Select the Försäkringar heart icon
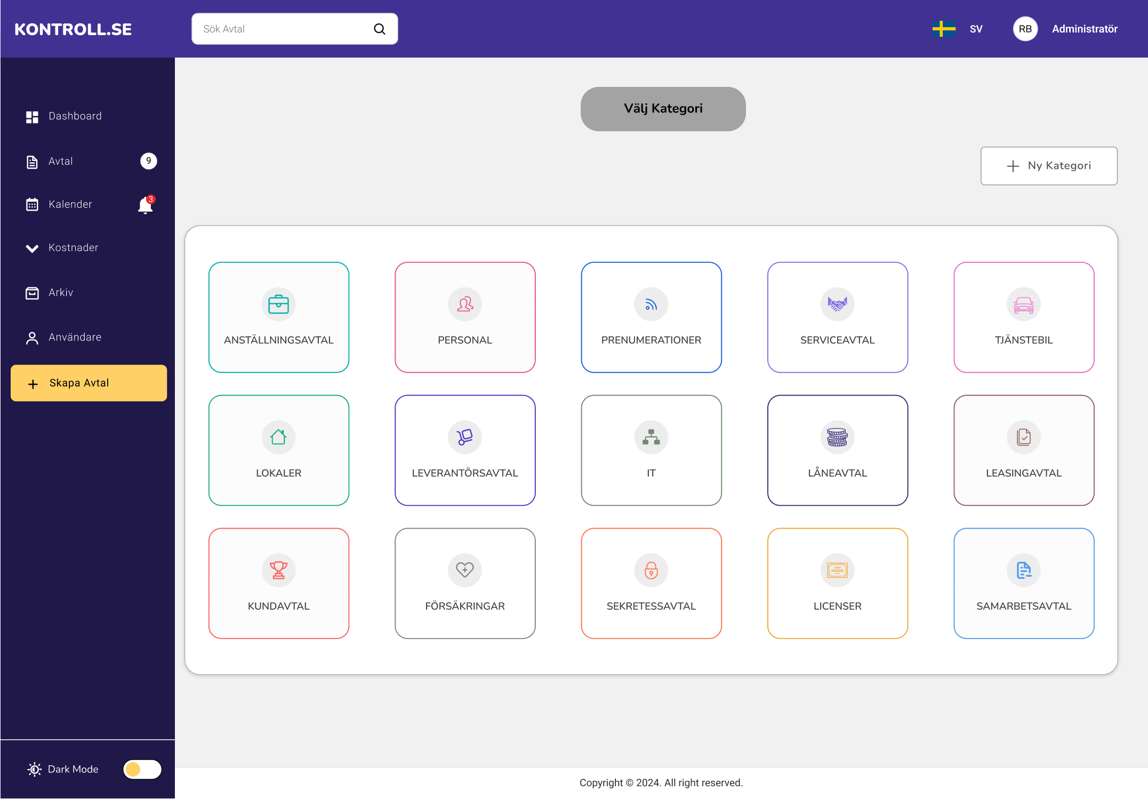 coord(464,570)
